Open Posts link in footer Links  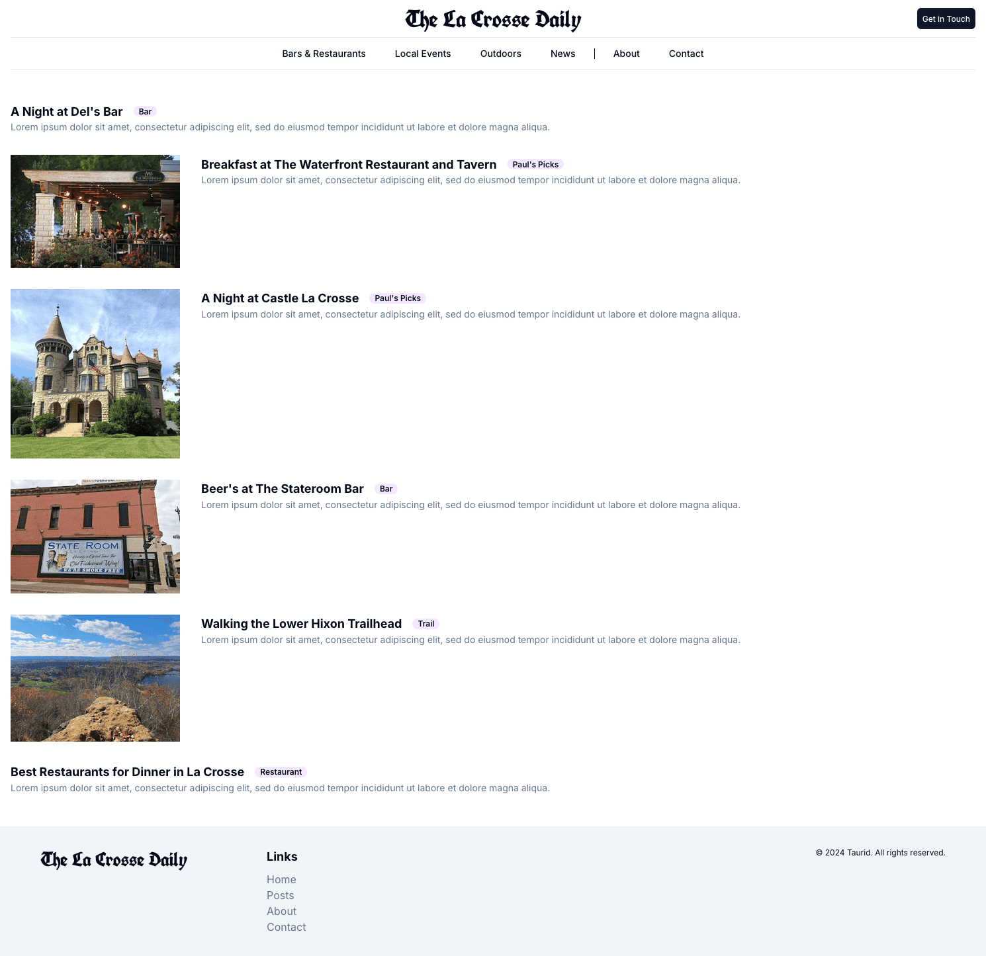point(280,895)
